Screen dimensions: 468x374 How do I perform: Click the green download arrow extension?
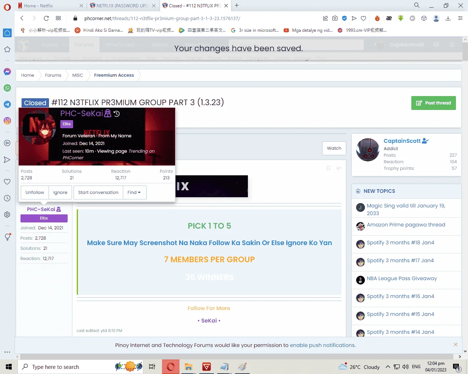[x=401, y=18]
